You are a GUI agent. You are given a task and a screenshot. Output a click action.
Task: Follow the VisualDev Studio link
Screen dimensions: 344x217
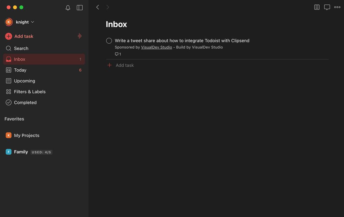pos(157,47)
